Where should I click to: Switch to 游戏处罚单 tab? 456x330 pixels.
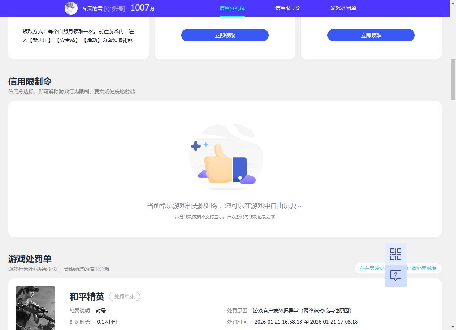(343, 8)
